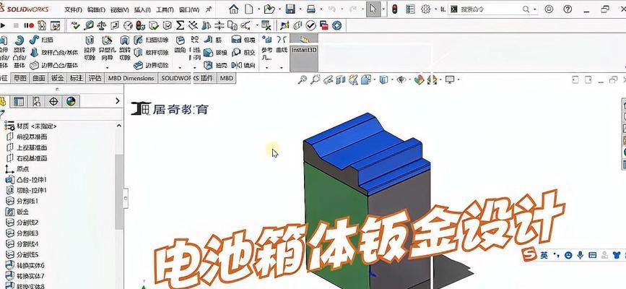Click the Mass Properties scale icon

(x=102, y=26)
